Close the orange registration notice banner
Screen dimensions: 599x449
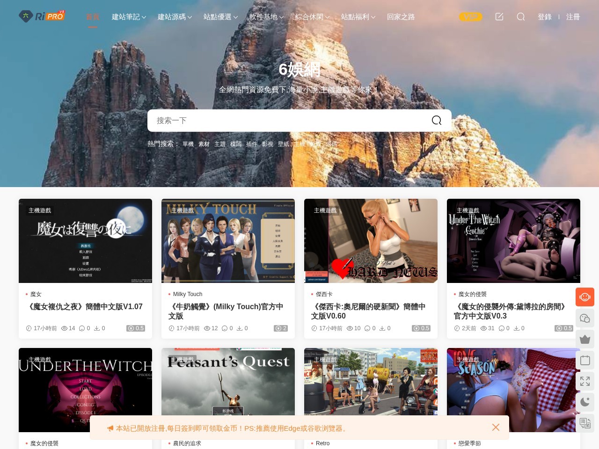[496, 427]
